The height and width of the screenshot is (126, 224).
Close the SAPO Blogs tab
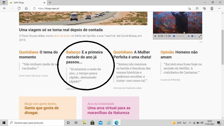click(44, 3)
